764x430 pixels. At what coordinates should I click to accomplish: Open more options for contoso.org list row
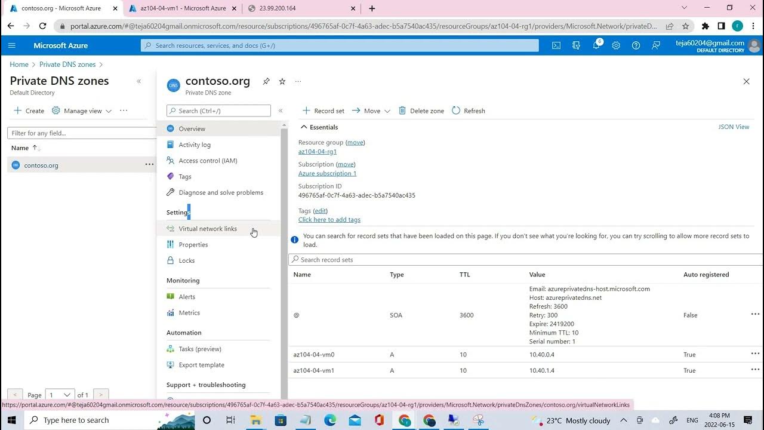pyautogui.click(x=149, y=165)
